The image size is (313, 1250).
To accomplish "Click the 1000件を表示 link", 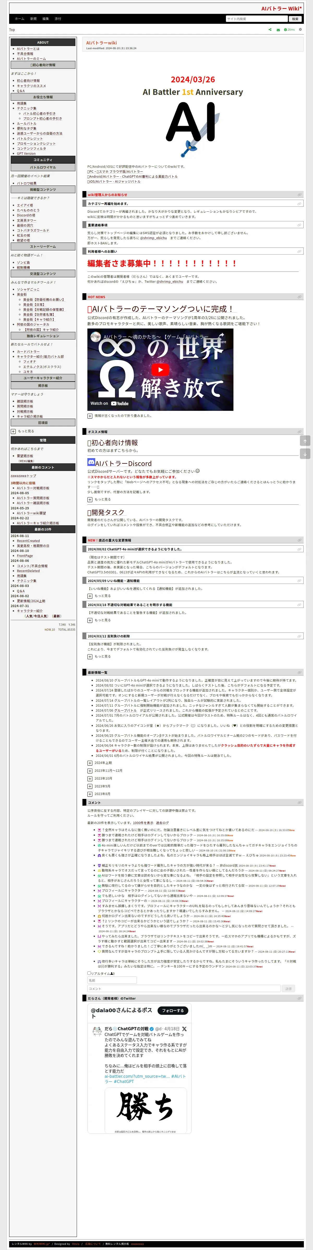I will (x=143, y=823).
